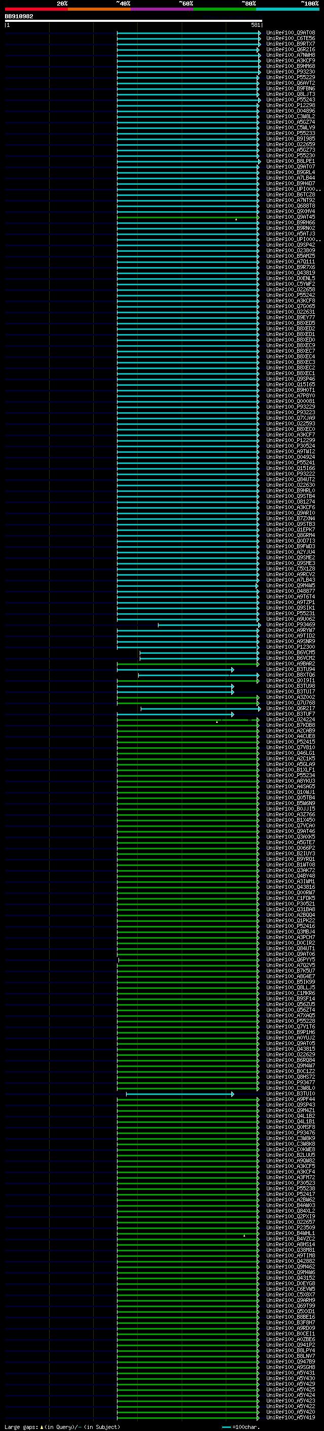Select hit label UniRef100_B4WHL1
Screen dimensions: 324x1431
(291, 1234)
